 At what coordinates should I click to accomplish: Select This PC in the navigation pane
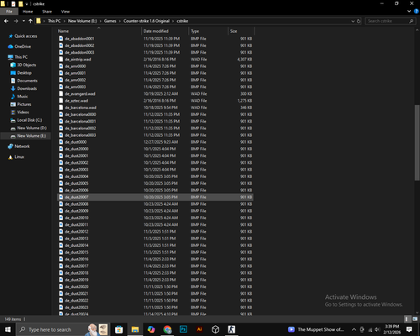(x=21, y=57)
